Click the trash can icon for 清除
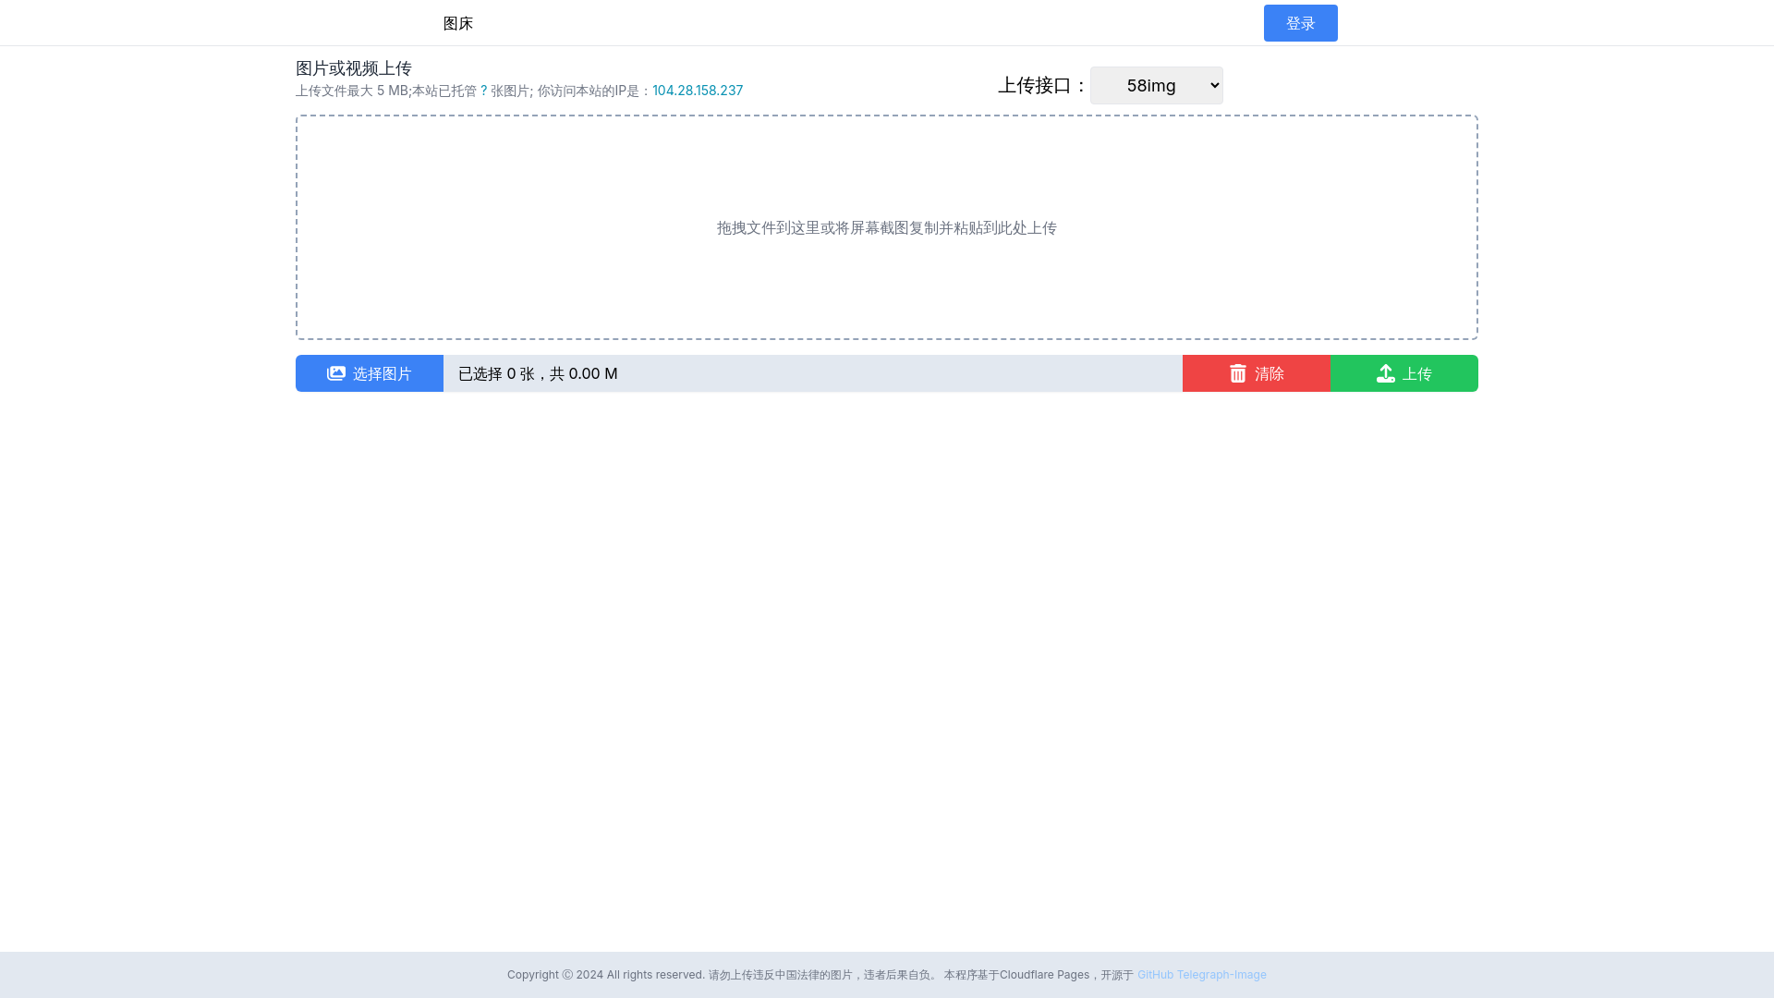This screenshot has width=1774, height=998. click(1238, 373)
